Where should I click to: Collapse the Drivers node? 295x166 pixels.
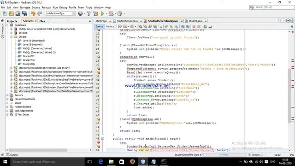pyautogui.click(x=11, y=37)
